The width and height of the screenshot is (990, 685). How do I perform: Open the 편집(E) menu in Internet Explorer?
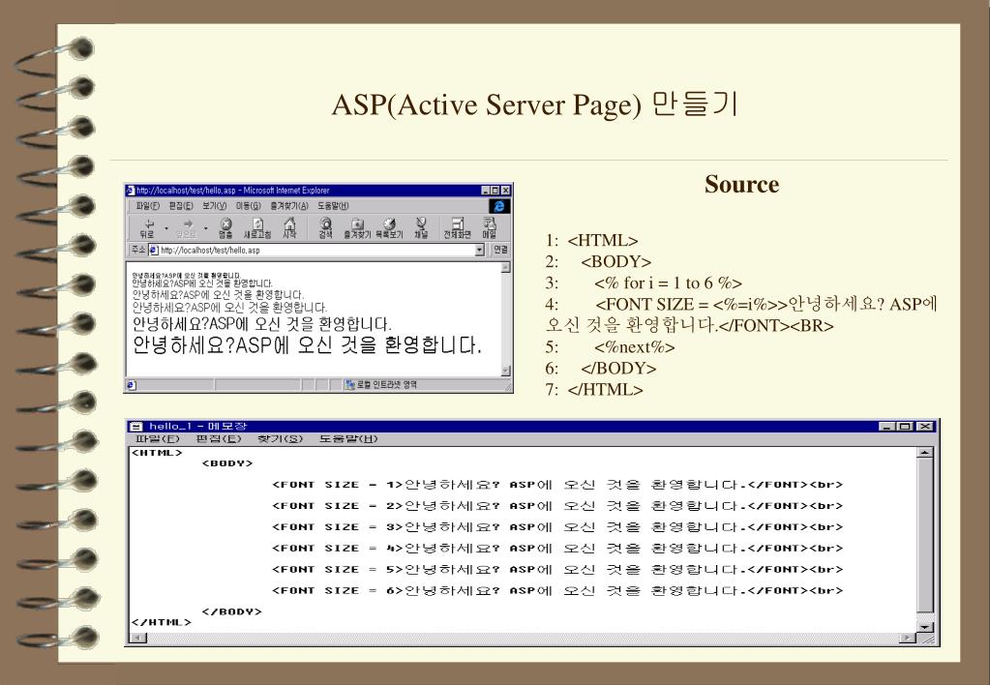pos(181,206)
